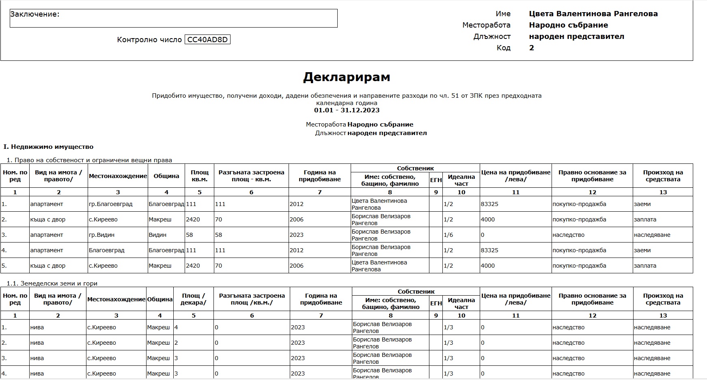The width and height of the screenshot is (707, 380).
Task: Click наследяване in farmland row 3
Action: click(652, 358)
